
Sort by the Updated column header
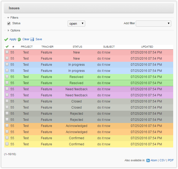pos(147,47)
